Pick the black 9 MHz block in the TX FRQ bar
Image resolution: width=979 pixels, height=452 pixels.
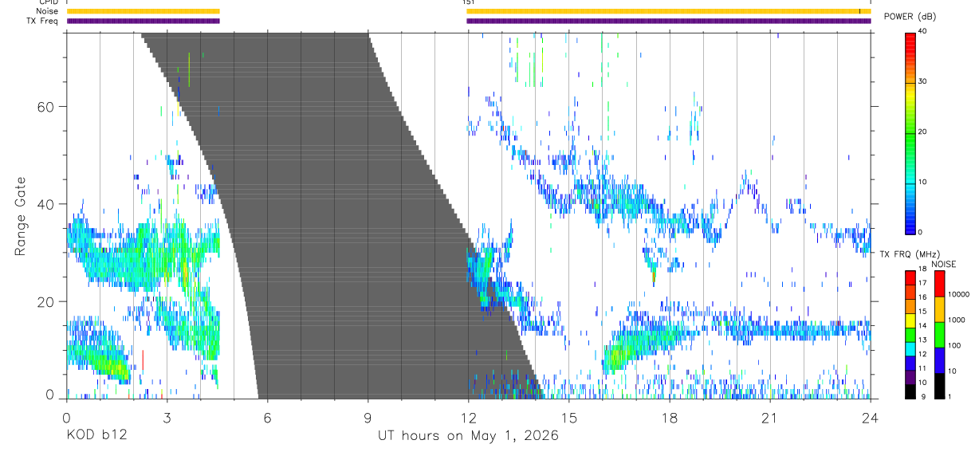pos(910,391)
